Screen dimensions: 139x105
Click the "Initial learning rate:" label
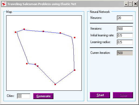102,35
